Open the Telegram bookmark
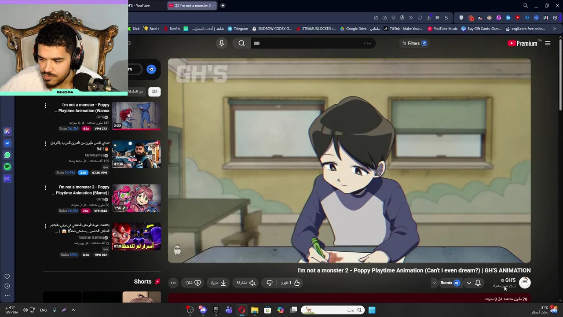The width and height of the screenshot is (563, 317). click(x=238, y=29)
